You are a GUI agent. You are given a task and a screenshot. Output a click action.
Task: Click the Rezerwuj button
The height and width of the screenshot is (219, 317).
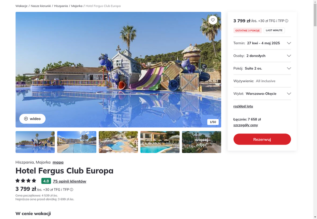262,139
